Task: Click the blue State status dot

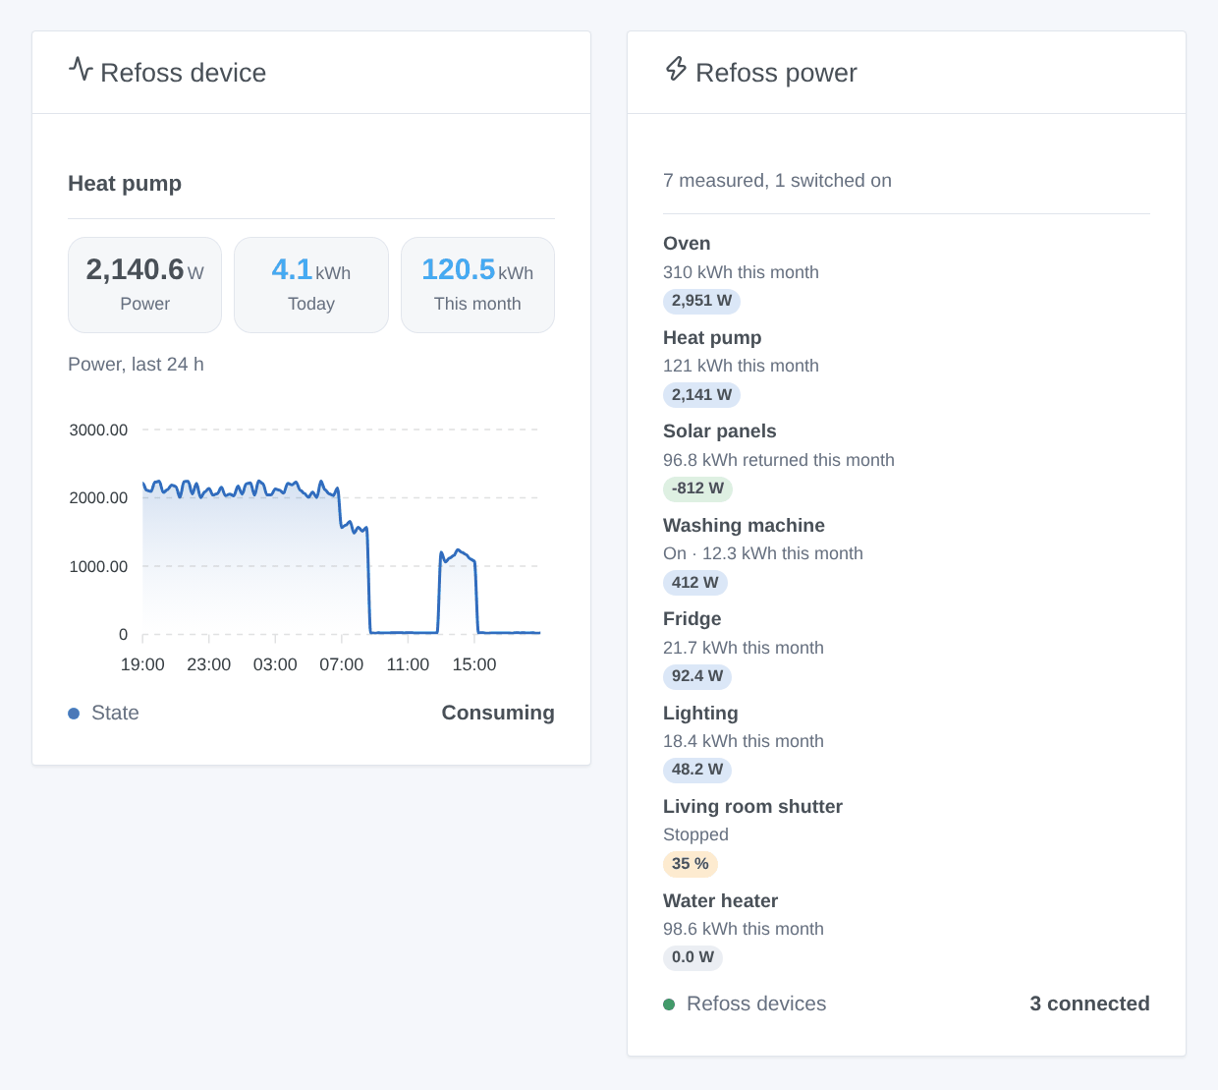Action: [x=74, y=714]
